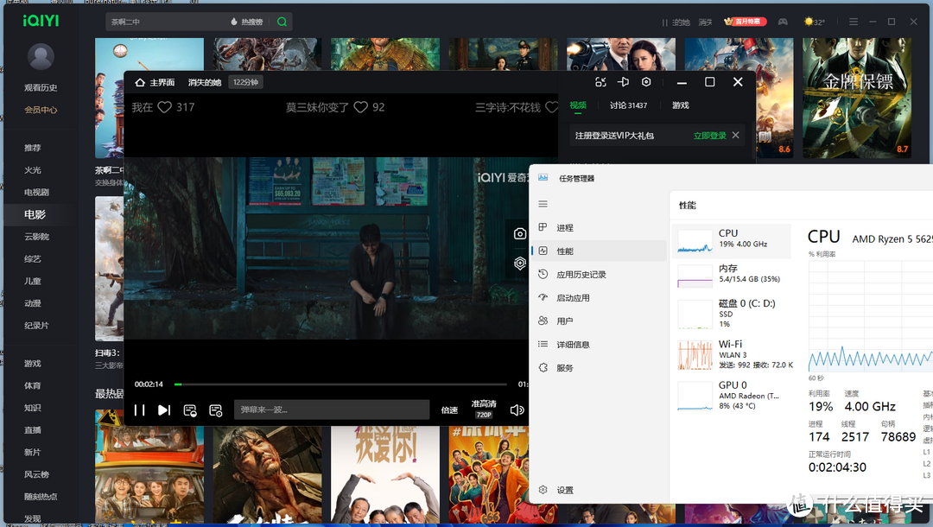Select 直播 in the iQIYI sidebar
The width and height of the screenshot is (933, 527).
click(x=33, y=430)
